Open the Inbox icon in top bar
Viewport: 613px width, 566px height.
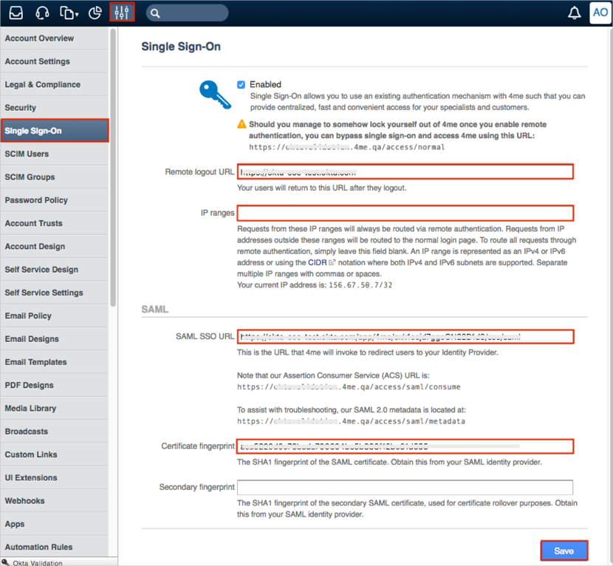coord(16,13)
